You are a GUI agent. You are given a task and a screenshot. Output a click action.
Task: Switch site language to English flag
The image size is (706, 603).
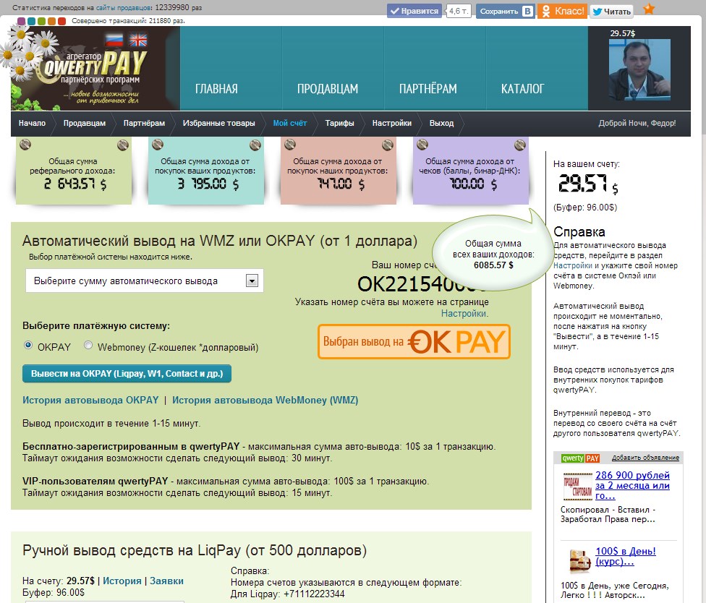(x=137, y=40)
